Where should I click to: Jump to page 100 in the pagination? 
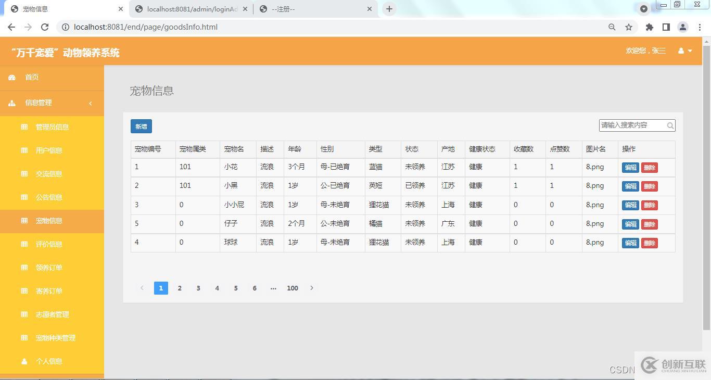tap(293, 288)
